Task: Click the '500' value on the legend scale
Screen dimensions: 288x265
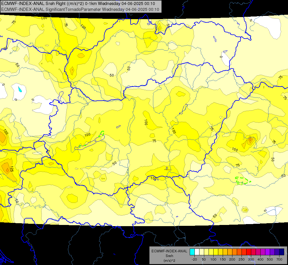Action: pos(270,259)
